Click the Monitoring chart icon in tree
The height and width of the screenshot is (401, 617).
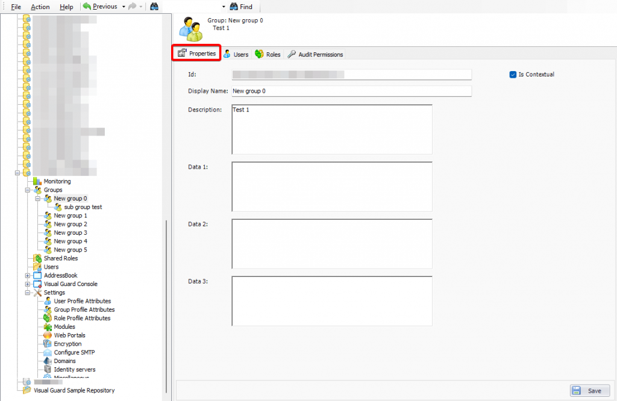pyautogui.click(x=37, y=181)
